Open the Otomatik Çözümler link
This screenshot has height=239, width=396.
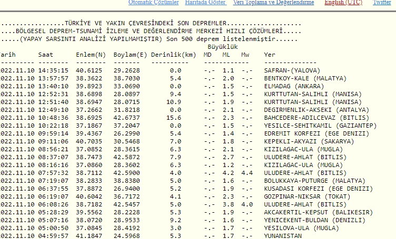click(x=153, y=3)
